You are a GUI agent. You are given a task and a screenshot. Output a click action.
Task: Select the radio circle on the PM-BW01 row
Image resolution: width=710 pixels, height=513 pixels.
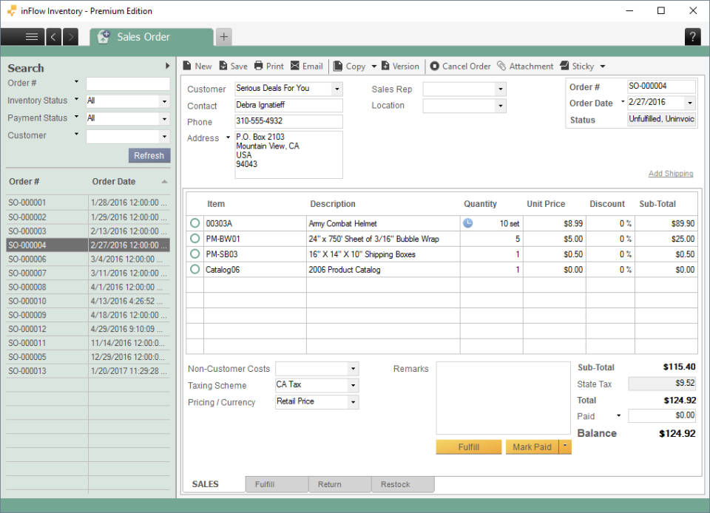tap(194, 238)
